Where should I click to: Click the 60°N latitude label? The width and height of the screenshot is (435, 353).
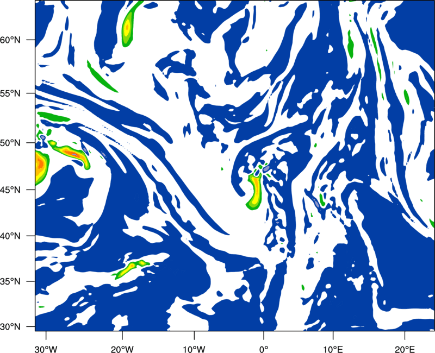(x=10, y=40)
